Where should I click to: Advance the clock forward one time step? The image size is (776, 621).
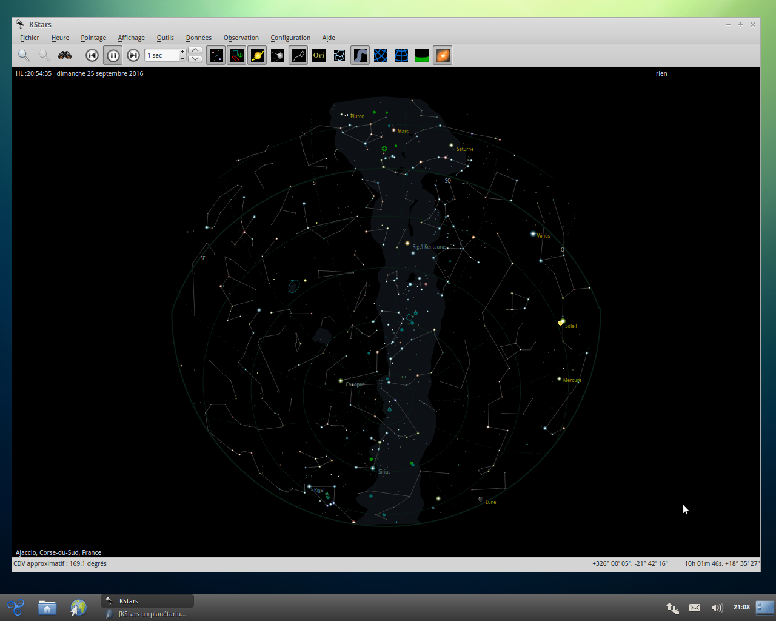click(133, 55)
